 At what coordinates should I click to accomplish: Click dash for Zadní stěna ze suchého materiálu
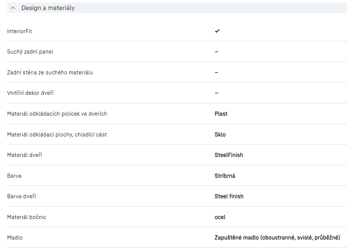pyautogui.click(x=216, y=73)
